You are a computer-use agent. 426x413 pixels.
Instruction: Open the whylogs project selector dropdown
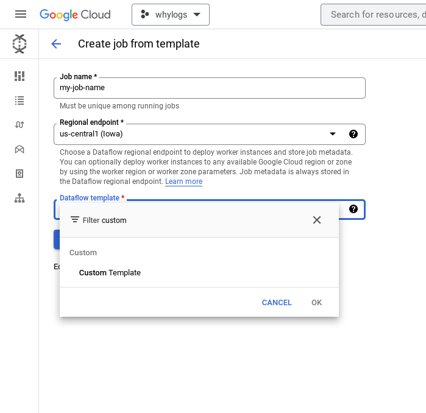tap(171, 15)
